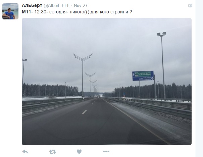Retweet the M11 highway post
The height and width of the screenshot is (157, 203).
click(53, 152)
